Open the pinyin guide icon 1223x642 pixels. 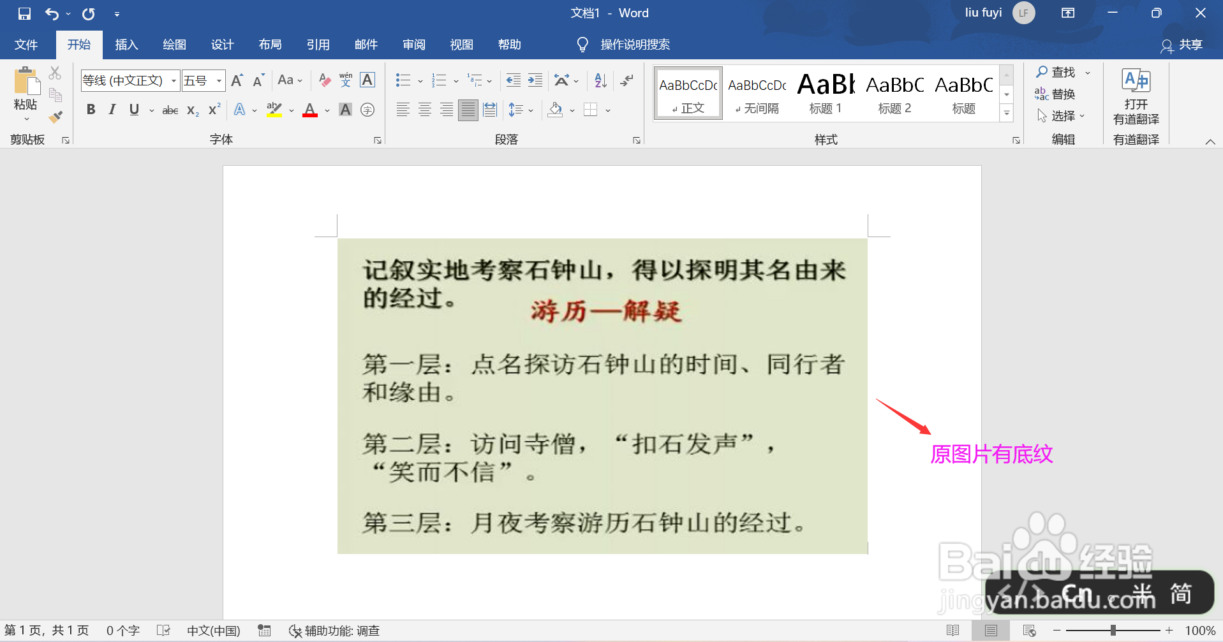345,80
